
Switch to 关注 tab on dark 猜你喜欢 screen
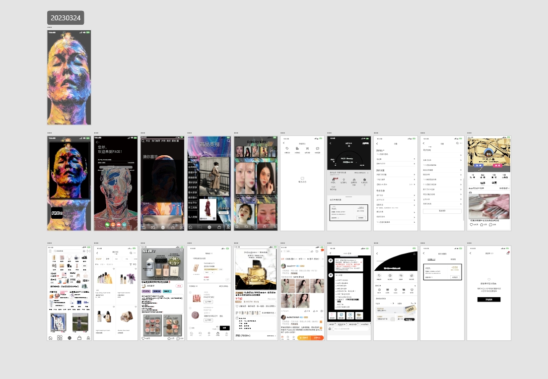148,141
